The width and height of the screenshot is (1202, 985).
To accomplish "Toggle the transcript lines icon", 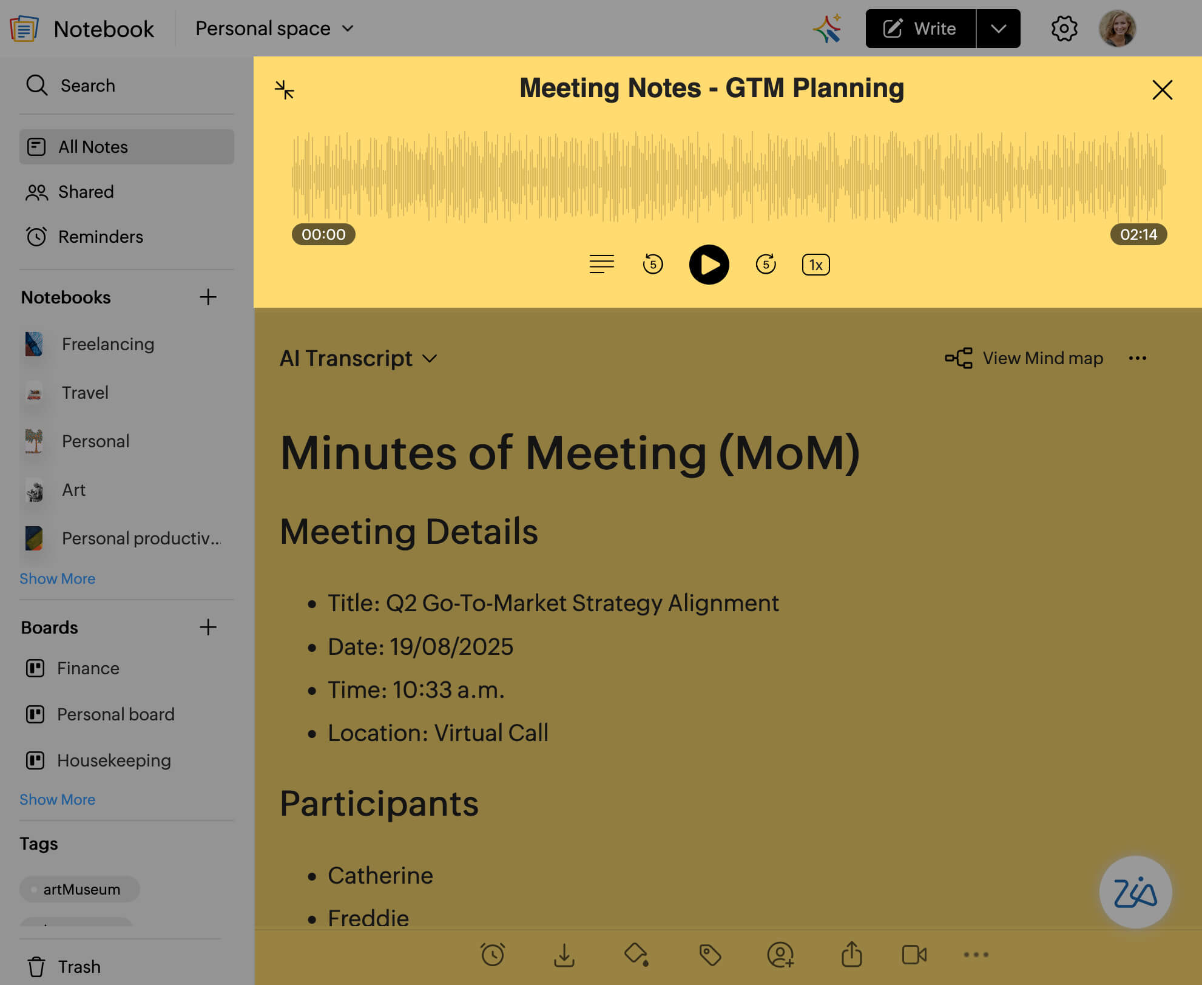I will tap(601, 265).
